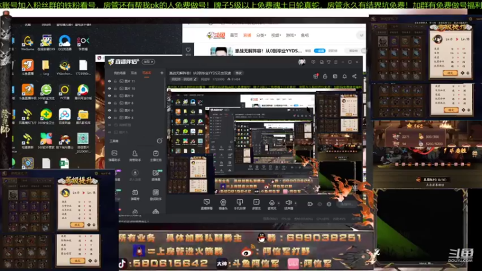Click the gift box icon with red badge
482x271 pixels.
[316, 76]
